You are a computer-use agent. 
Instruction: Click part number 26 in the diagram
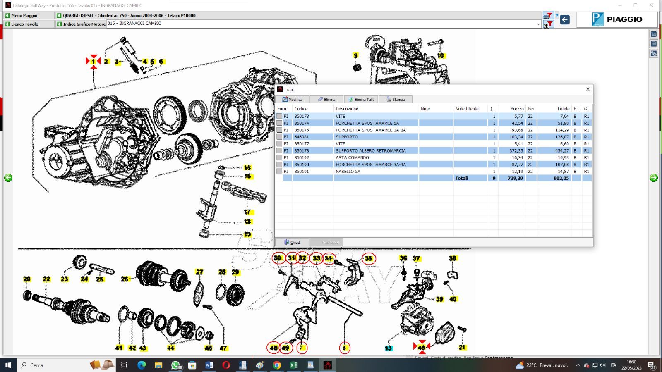(x=125, y=279)
